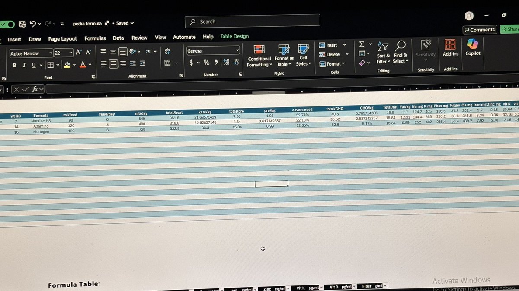
Task: Decrease indent
Action: point(132,63)
